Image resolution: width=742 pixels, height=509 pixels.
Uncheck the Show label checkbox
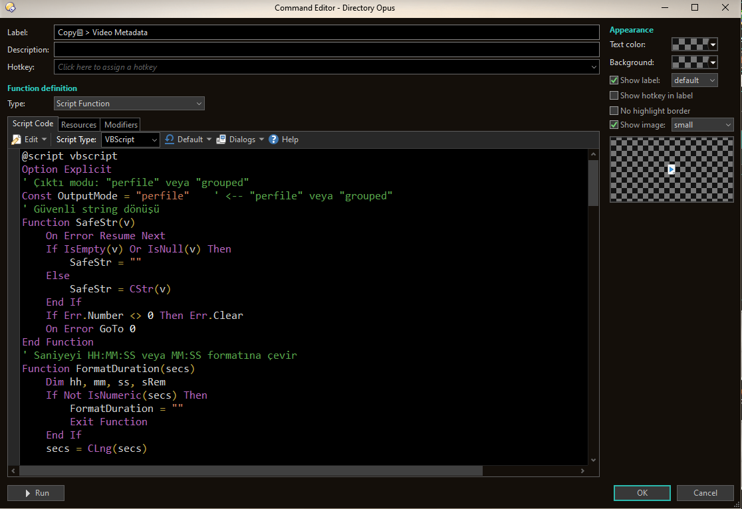(614, 80)
